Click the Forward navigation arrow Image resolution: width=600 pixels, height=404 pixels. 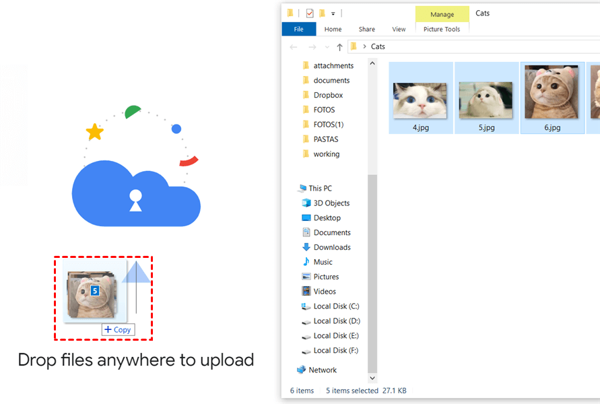[312, 47]
